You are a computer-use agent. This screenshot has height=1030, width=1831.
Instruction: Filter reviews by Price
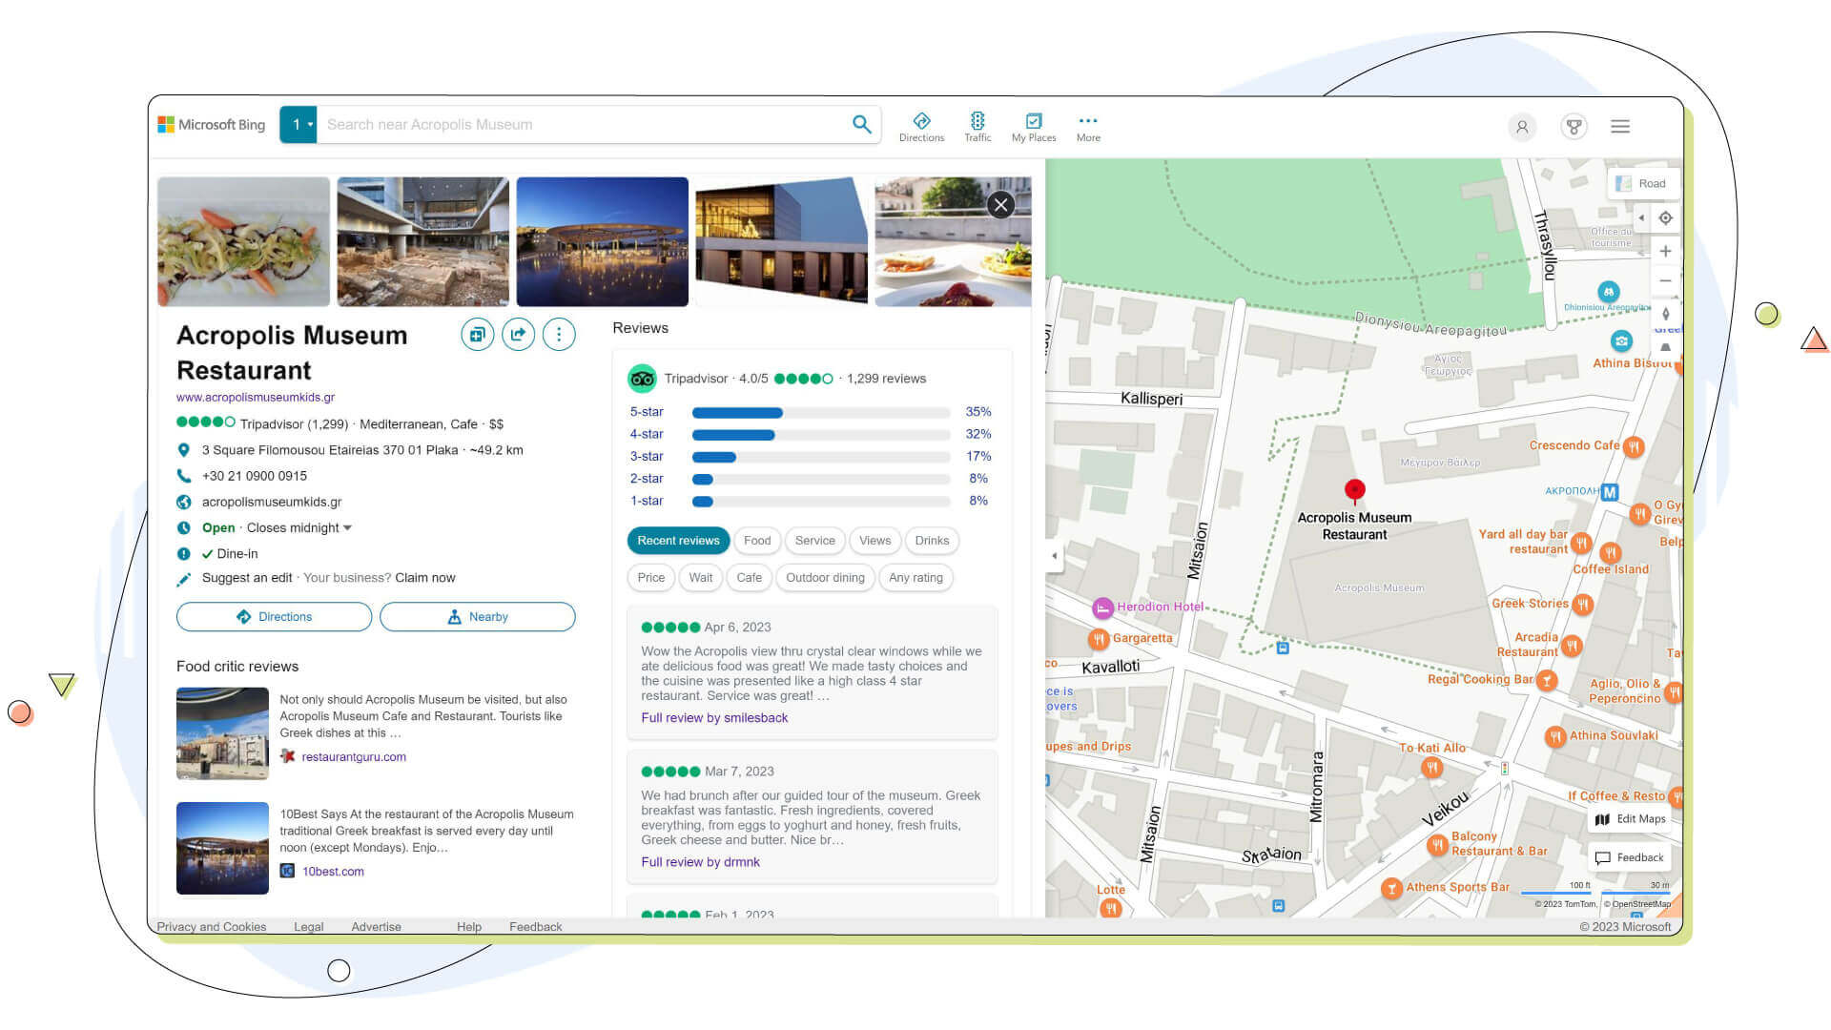point(651,578)
